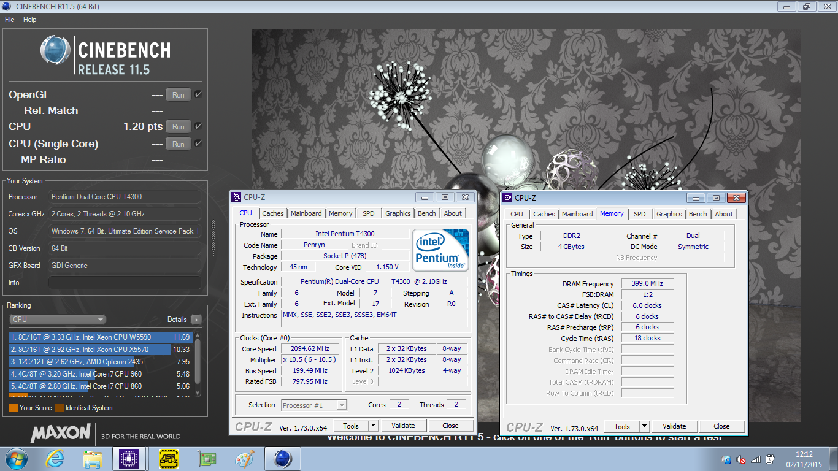Select the Core i7 CPU 960 ranking entry
Image resolution: width=838 pixels, height=471 pixels.
pyautogui.click(x=100, y=374)
